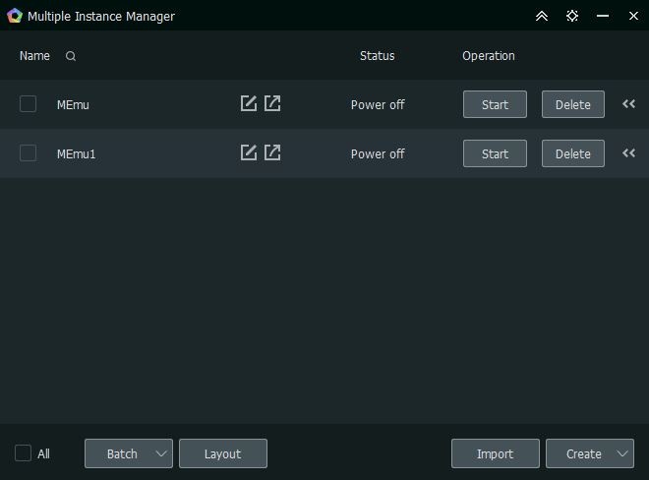
Task: Open the Create dropdown arrow
Action: 622,453
